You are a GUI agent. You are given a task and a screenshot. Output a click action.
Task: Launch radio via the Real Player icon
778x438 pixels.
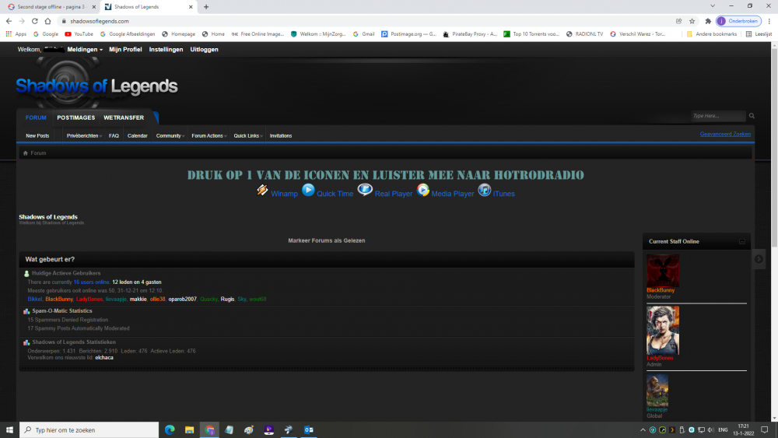pos(365,190)
